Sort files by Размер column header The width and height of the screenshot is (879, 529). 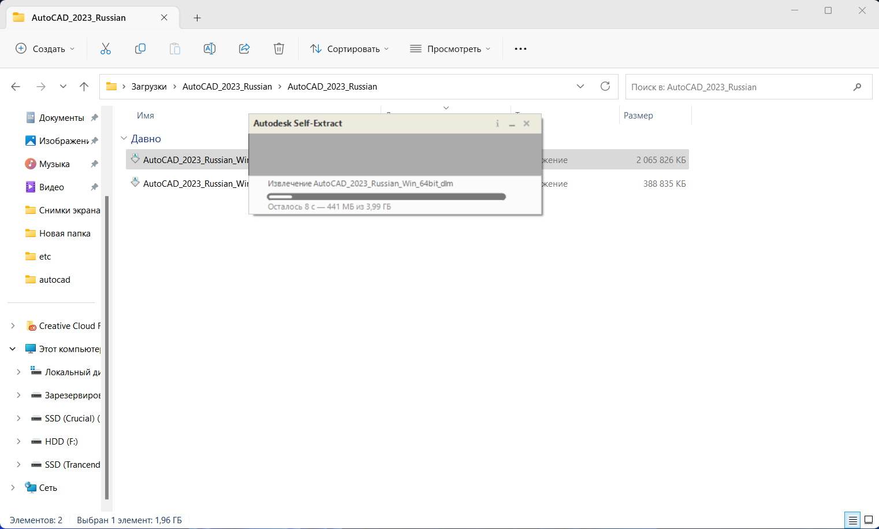pyautogui.click(x=638, y=116)
